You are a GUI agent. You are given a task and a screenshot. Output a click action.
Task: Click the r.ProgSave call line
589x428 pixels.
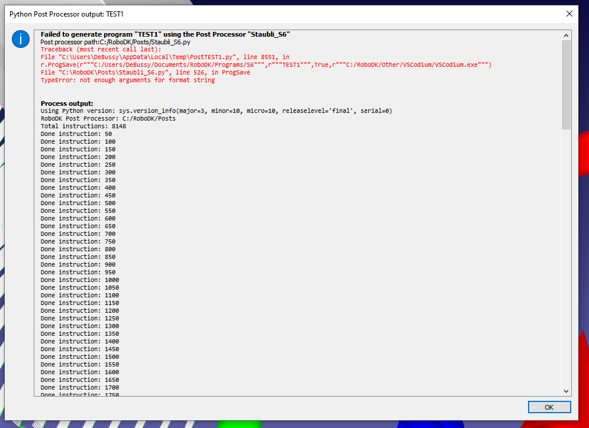pyautogui.click(x=266, y=65)
